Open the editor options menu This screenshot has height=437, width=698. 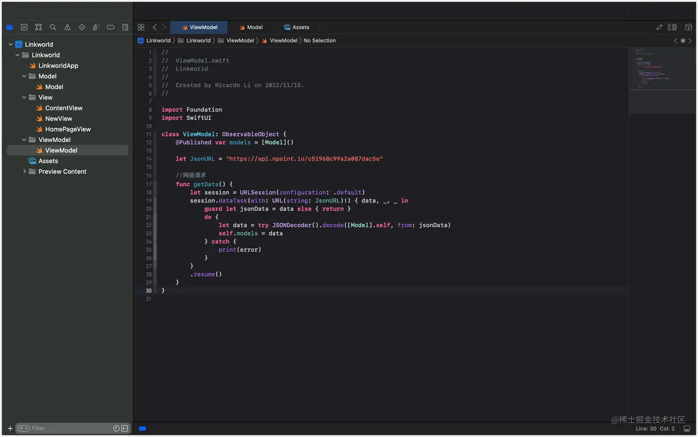672,27
